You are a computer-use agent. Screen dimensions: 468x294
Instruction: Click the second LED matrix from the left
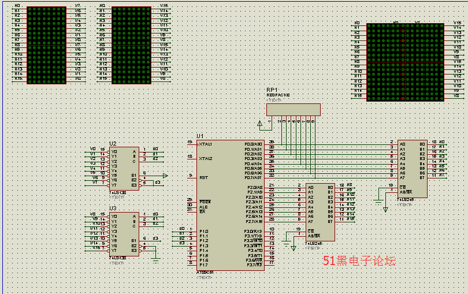131,44
